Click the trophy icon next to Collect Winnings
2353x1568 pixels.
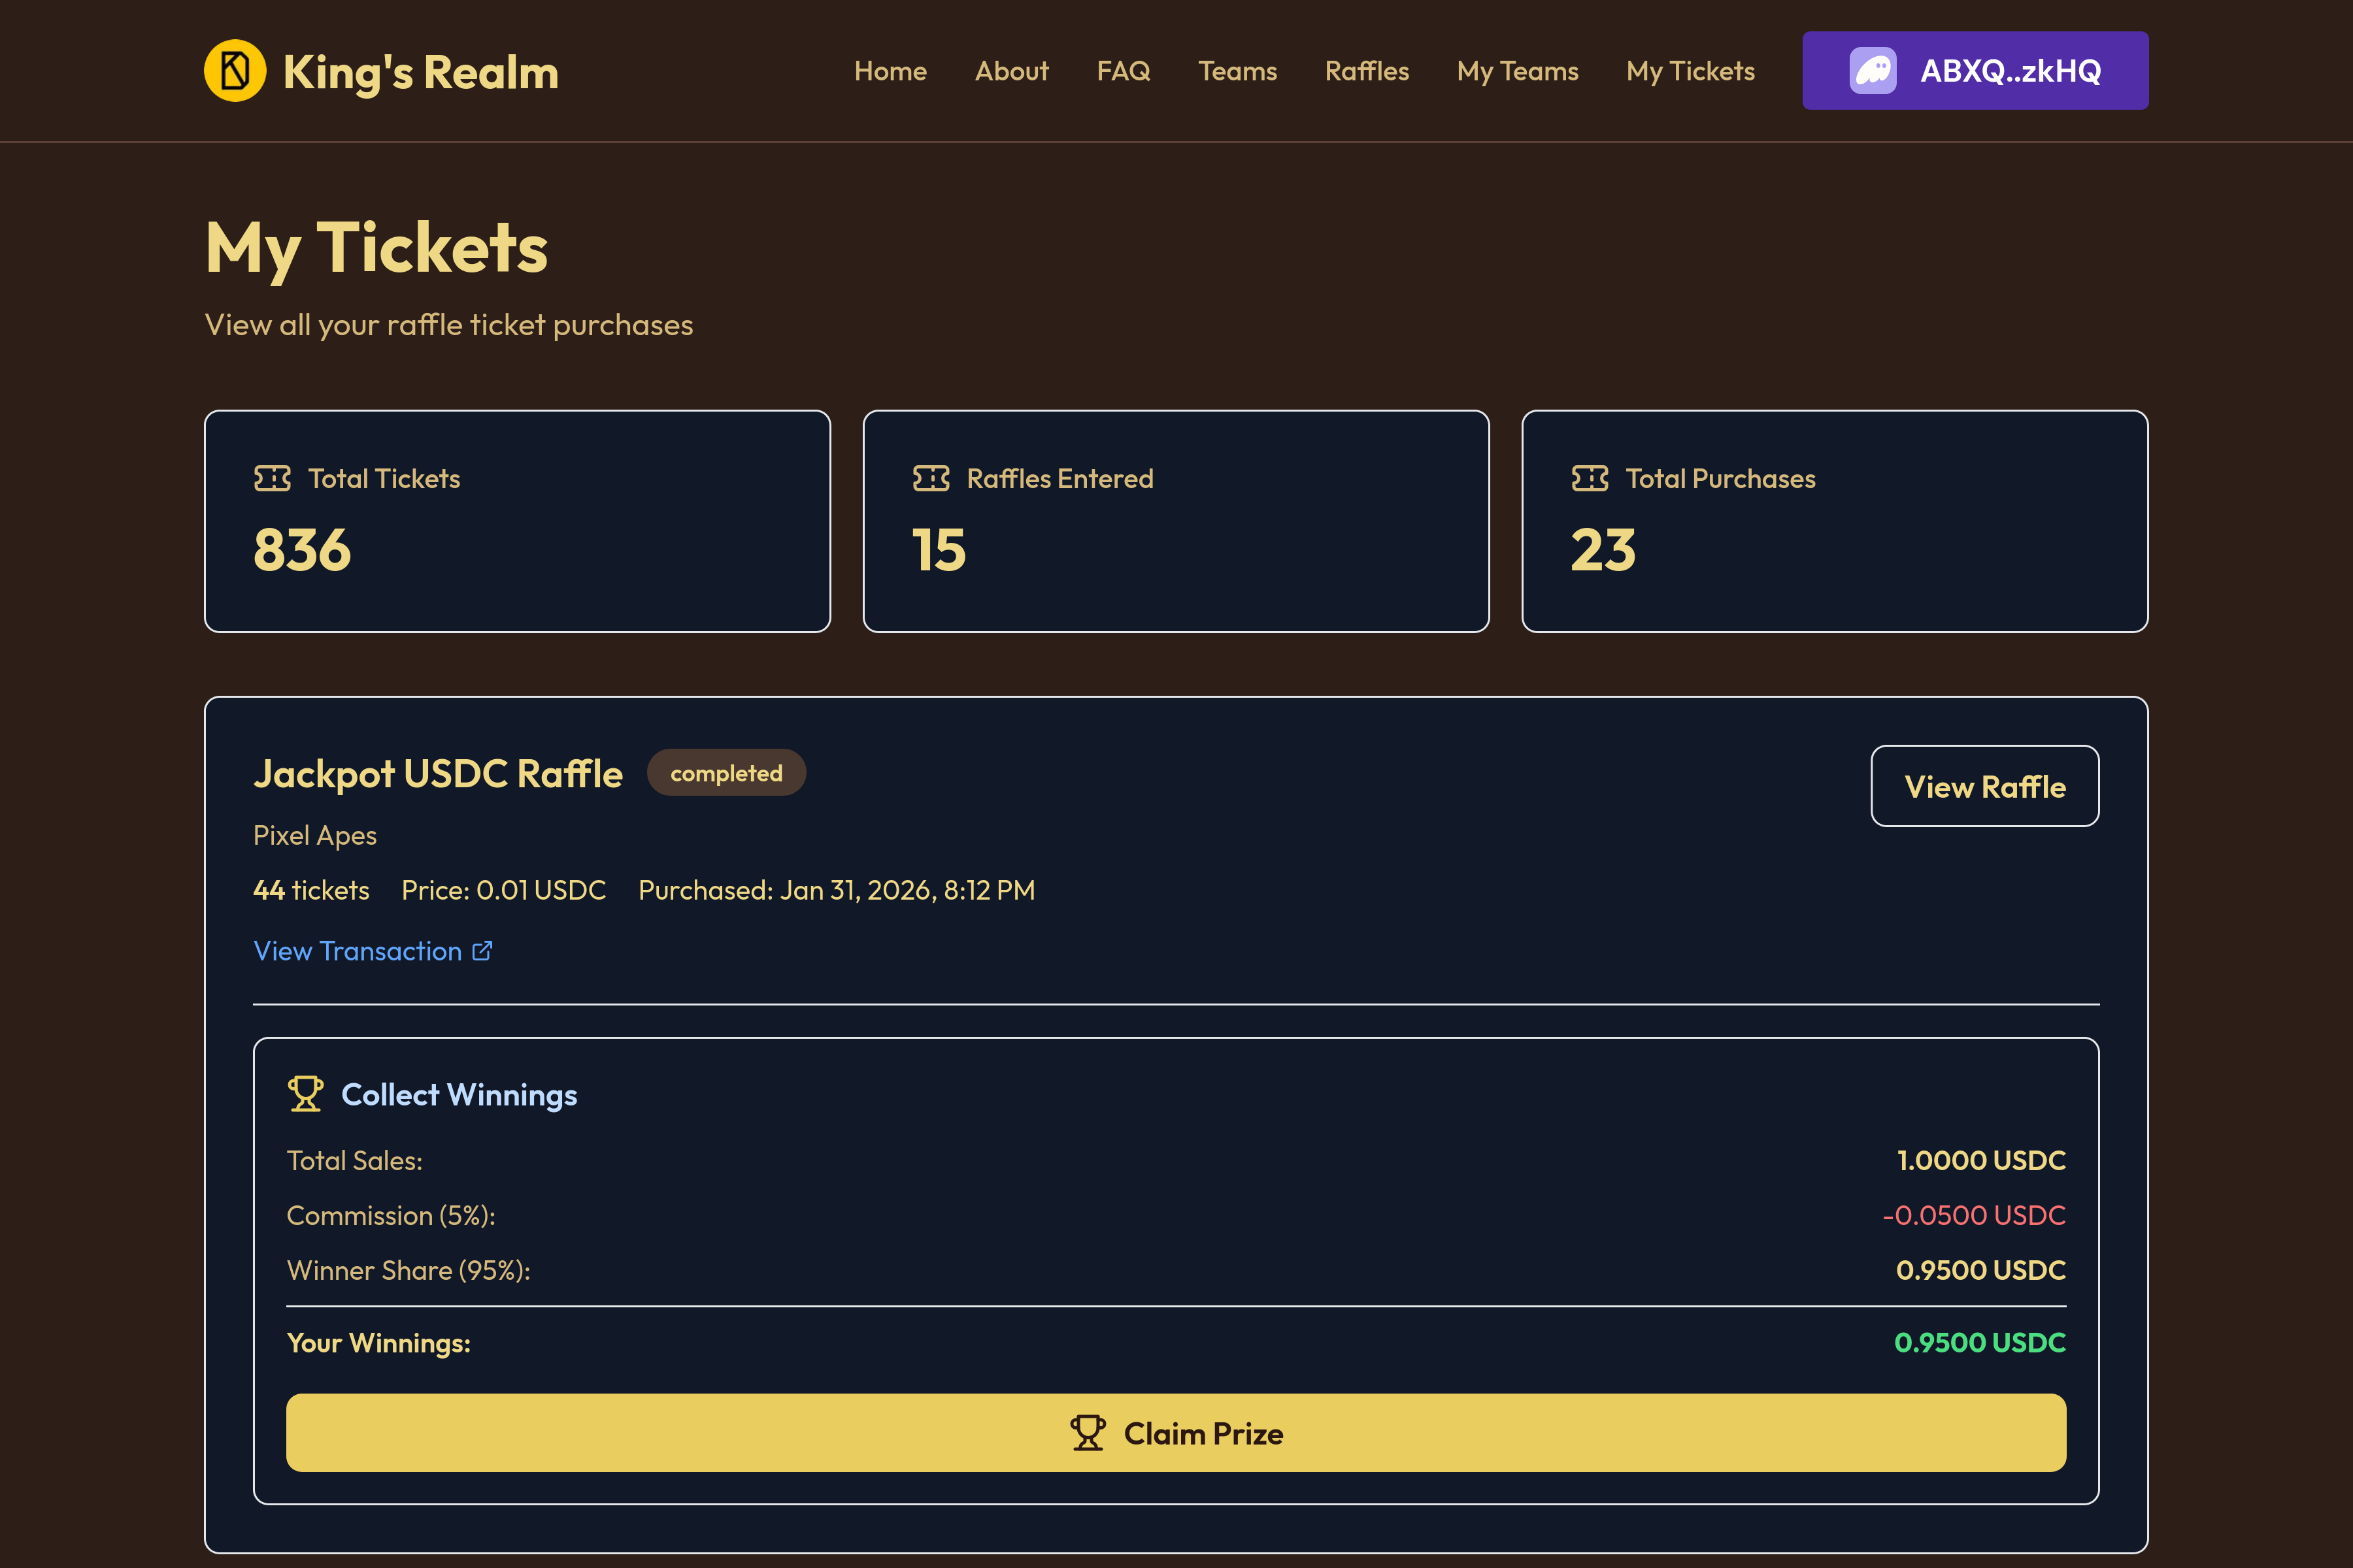[305, 1093]
